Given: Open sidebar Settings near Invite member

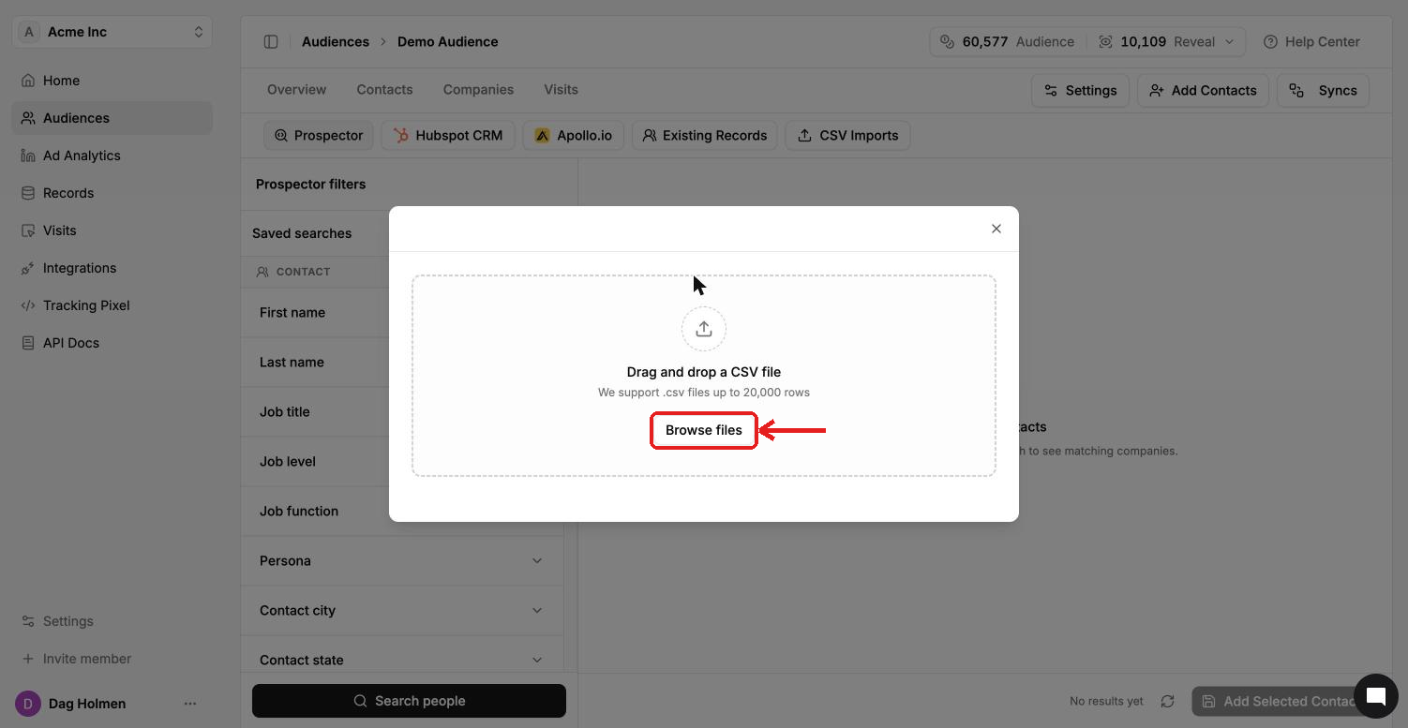Looking at the screenshot, I should [112, 621].
